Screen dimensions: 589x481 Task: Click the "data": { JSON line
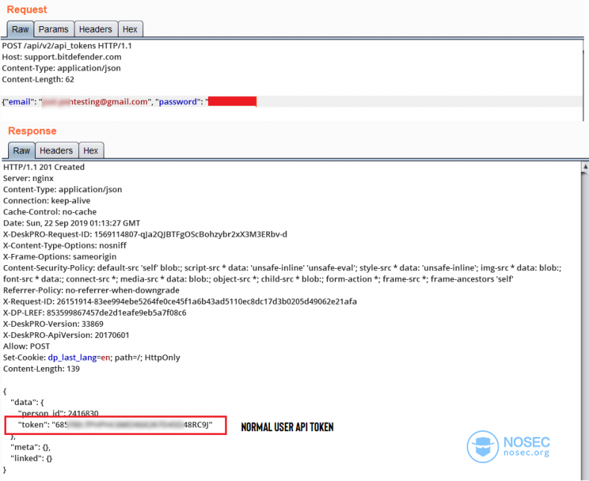[x=28, y=402]
